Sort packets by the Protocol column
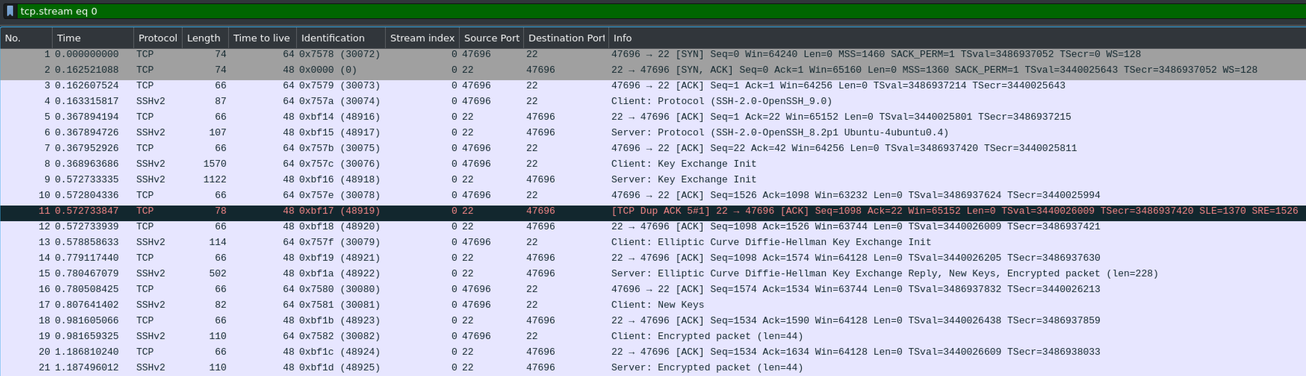 point(157,37)
